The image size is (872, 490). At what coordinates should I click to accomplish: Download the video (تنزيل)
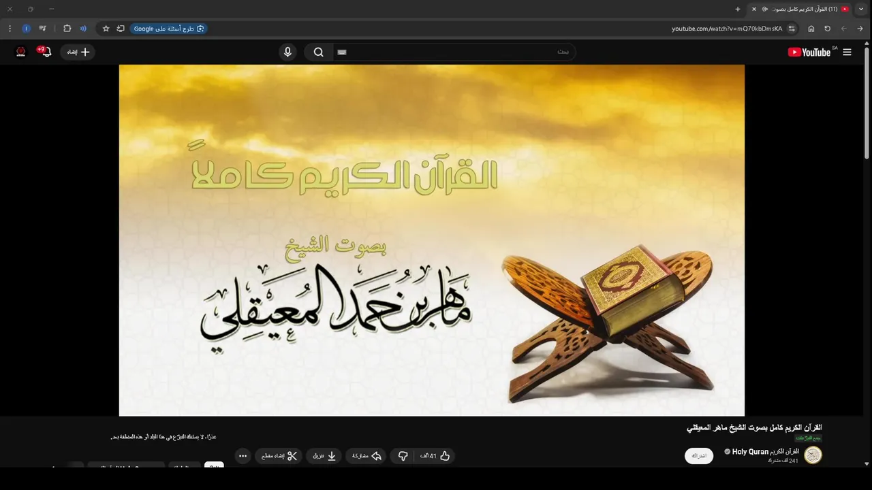coord(324,456)
